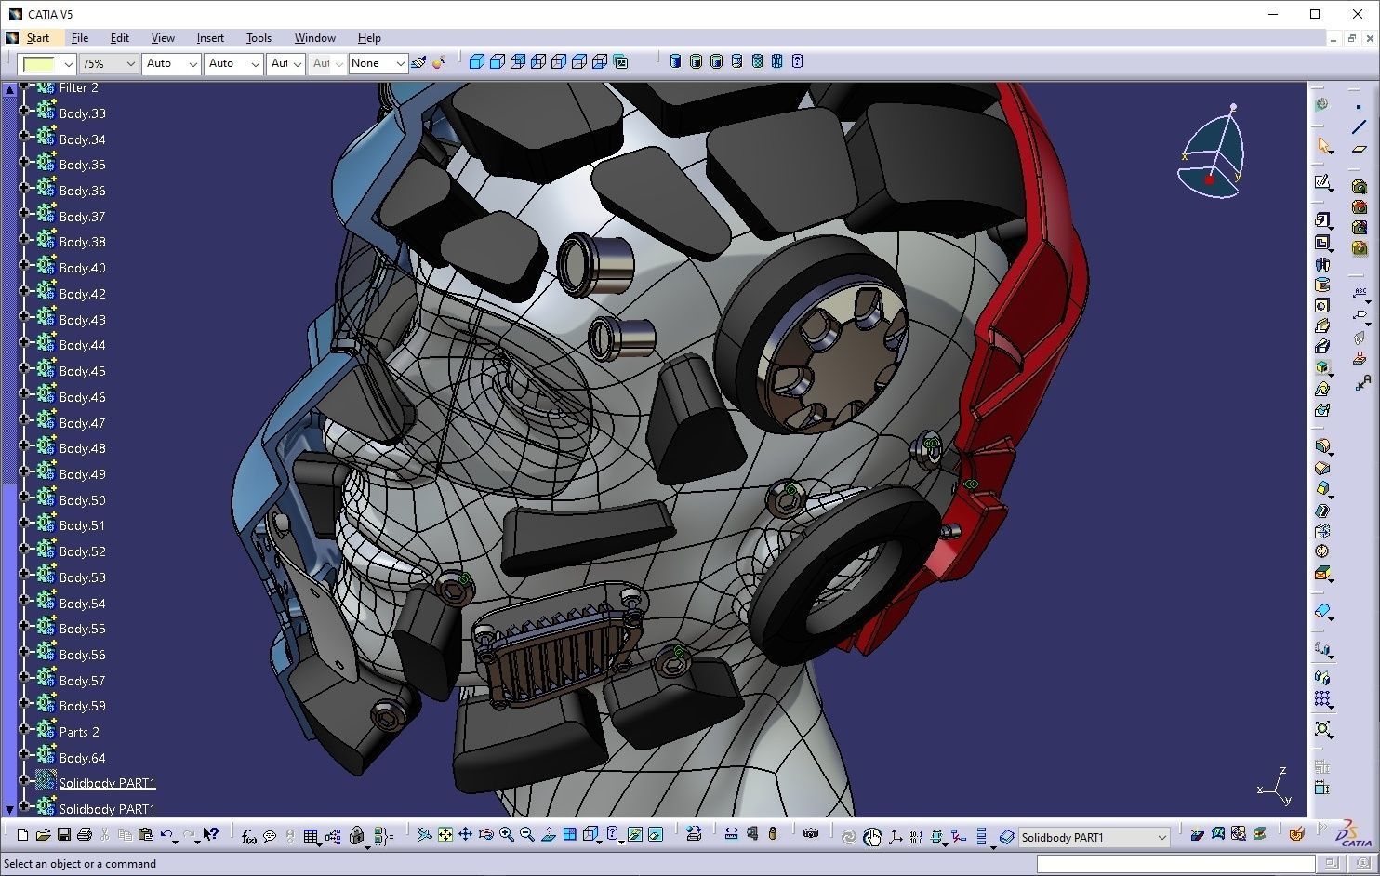
Task: Select Body.64 in the tree
Action: click(83, 758)
